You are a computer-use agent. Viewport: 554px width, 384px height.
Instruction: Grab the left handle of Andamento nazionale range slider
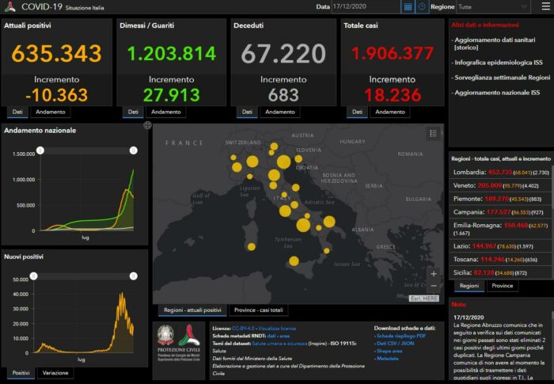coord(41,150)
